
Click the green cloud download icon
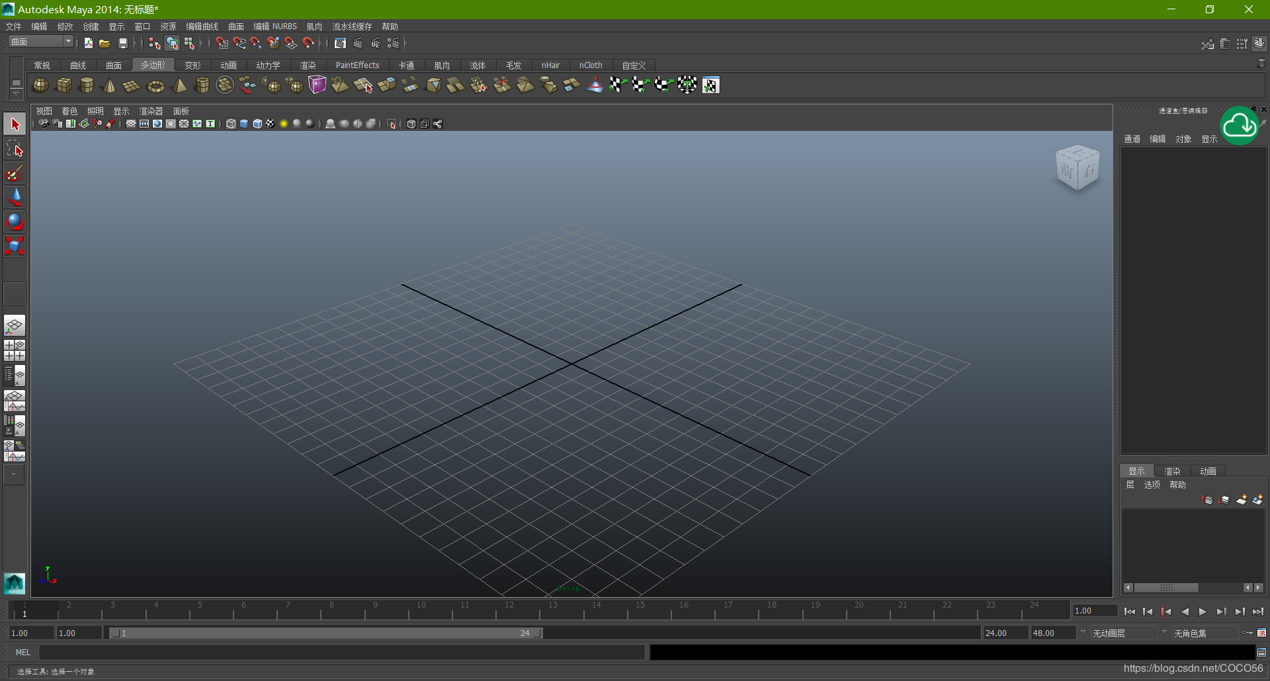pos(1239,125)
